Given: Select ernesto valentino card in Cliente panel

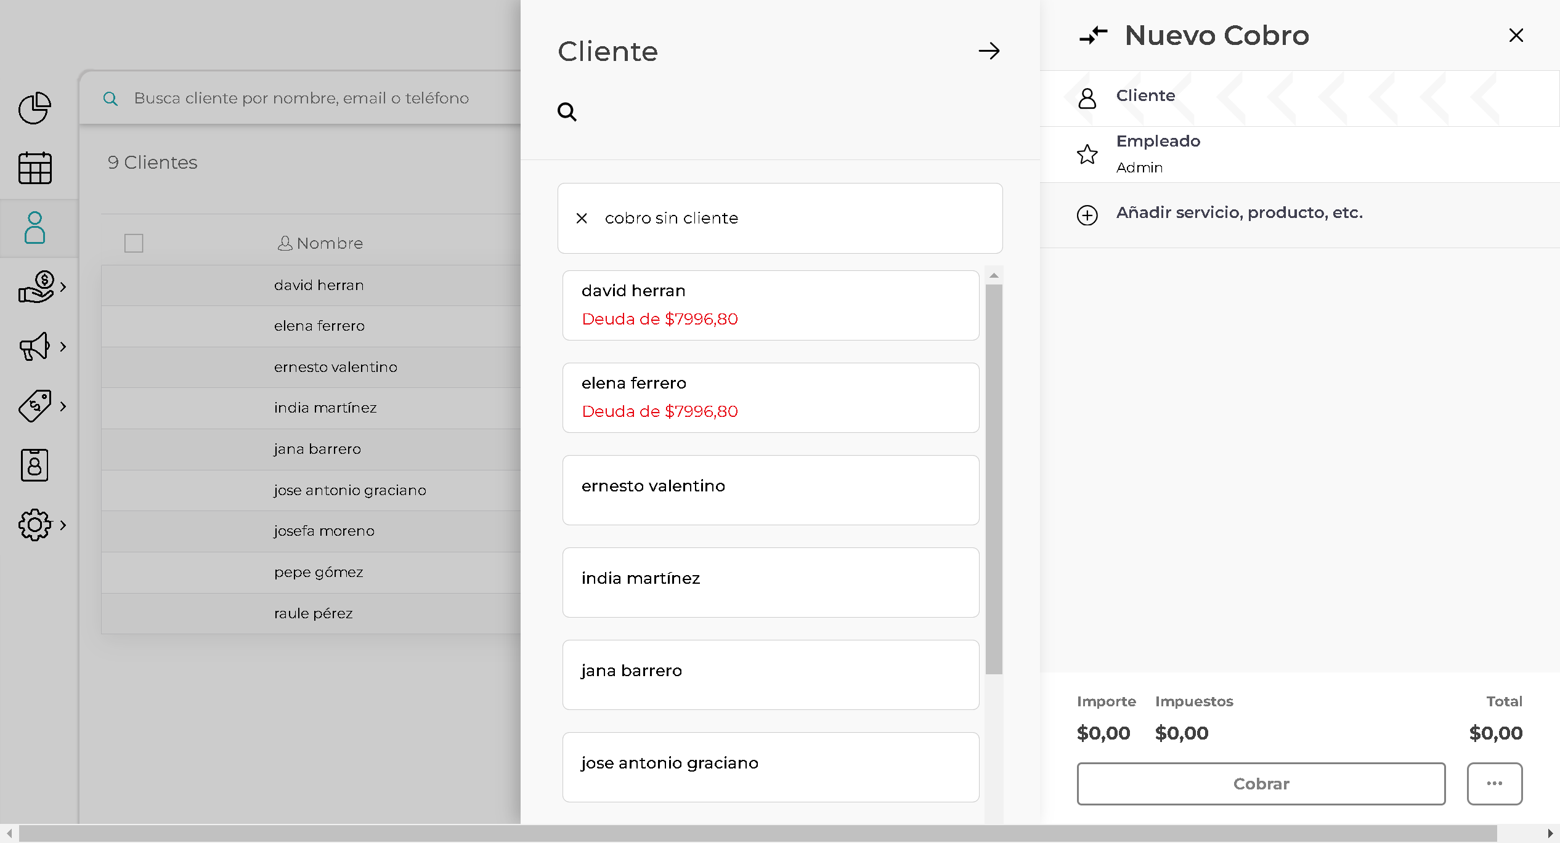Looking at the screenshot, I should pos(771,490).
